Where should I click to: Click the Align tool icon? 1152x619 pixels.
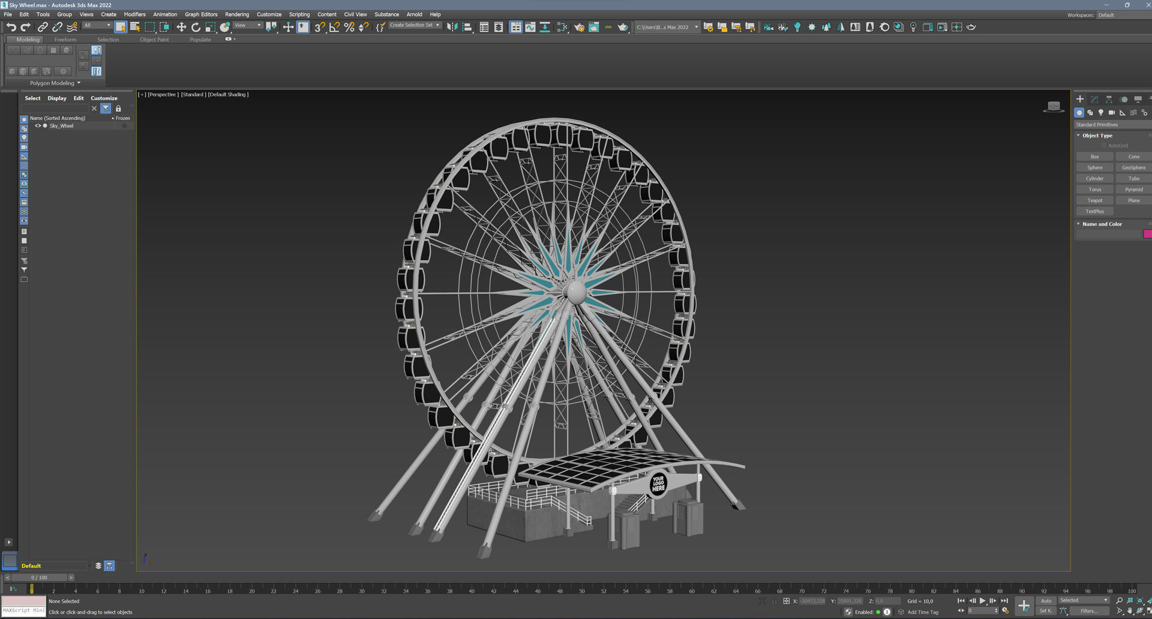point(467,27)
